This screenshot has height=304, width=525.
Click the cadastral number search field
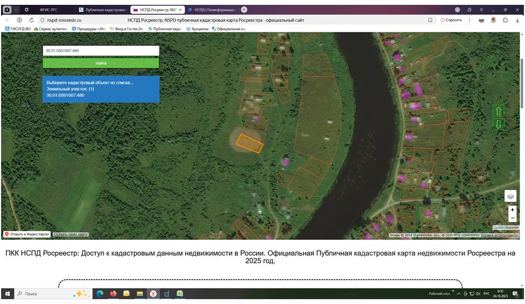pos(101,50)
